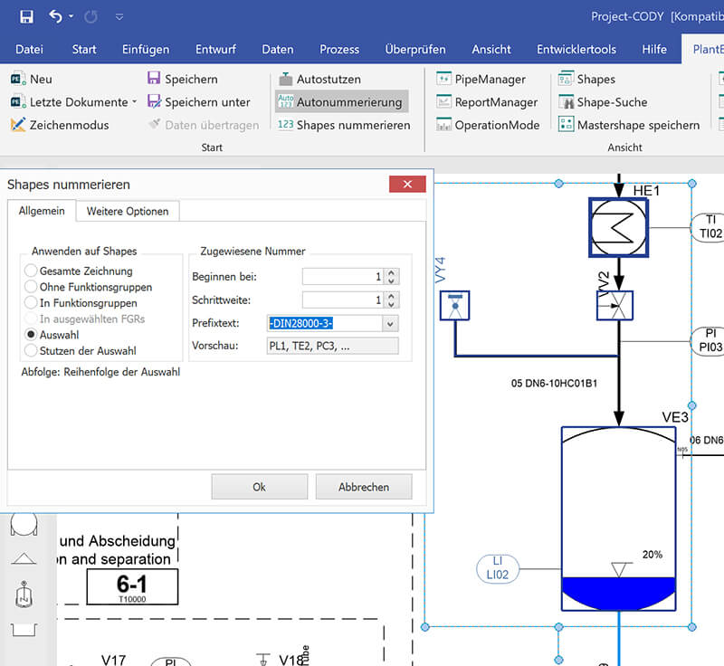The width and height of the screenshot is (724, 666).
Task: Undo the last action using arrow icon
Action: click(55, 16)
